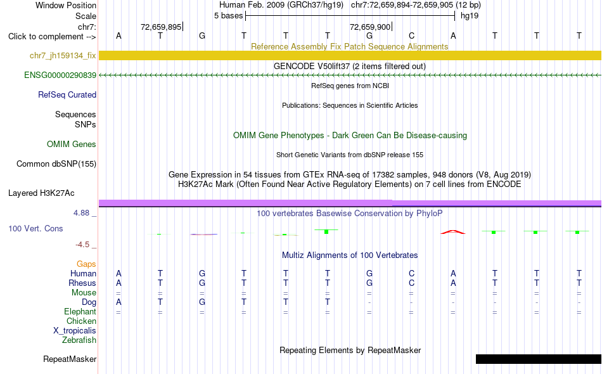
Task: Click the OMIM Gene Phenotypes track title
Action: 350,135
